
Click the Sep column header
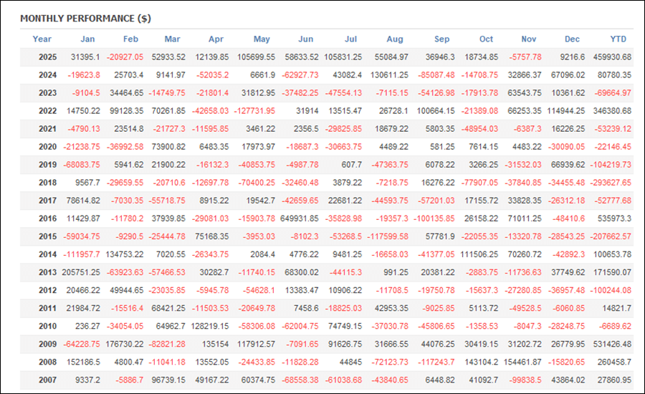(442, 39)
